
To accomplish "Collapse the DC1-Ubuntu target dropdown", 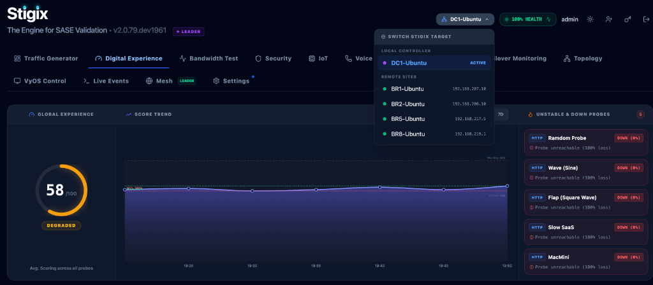I will coord(465,19).
